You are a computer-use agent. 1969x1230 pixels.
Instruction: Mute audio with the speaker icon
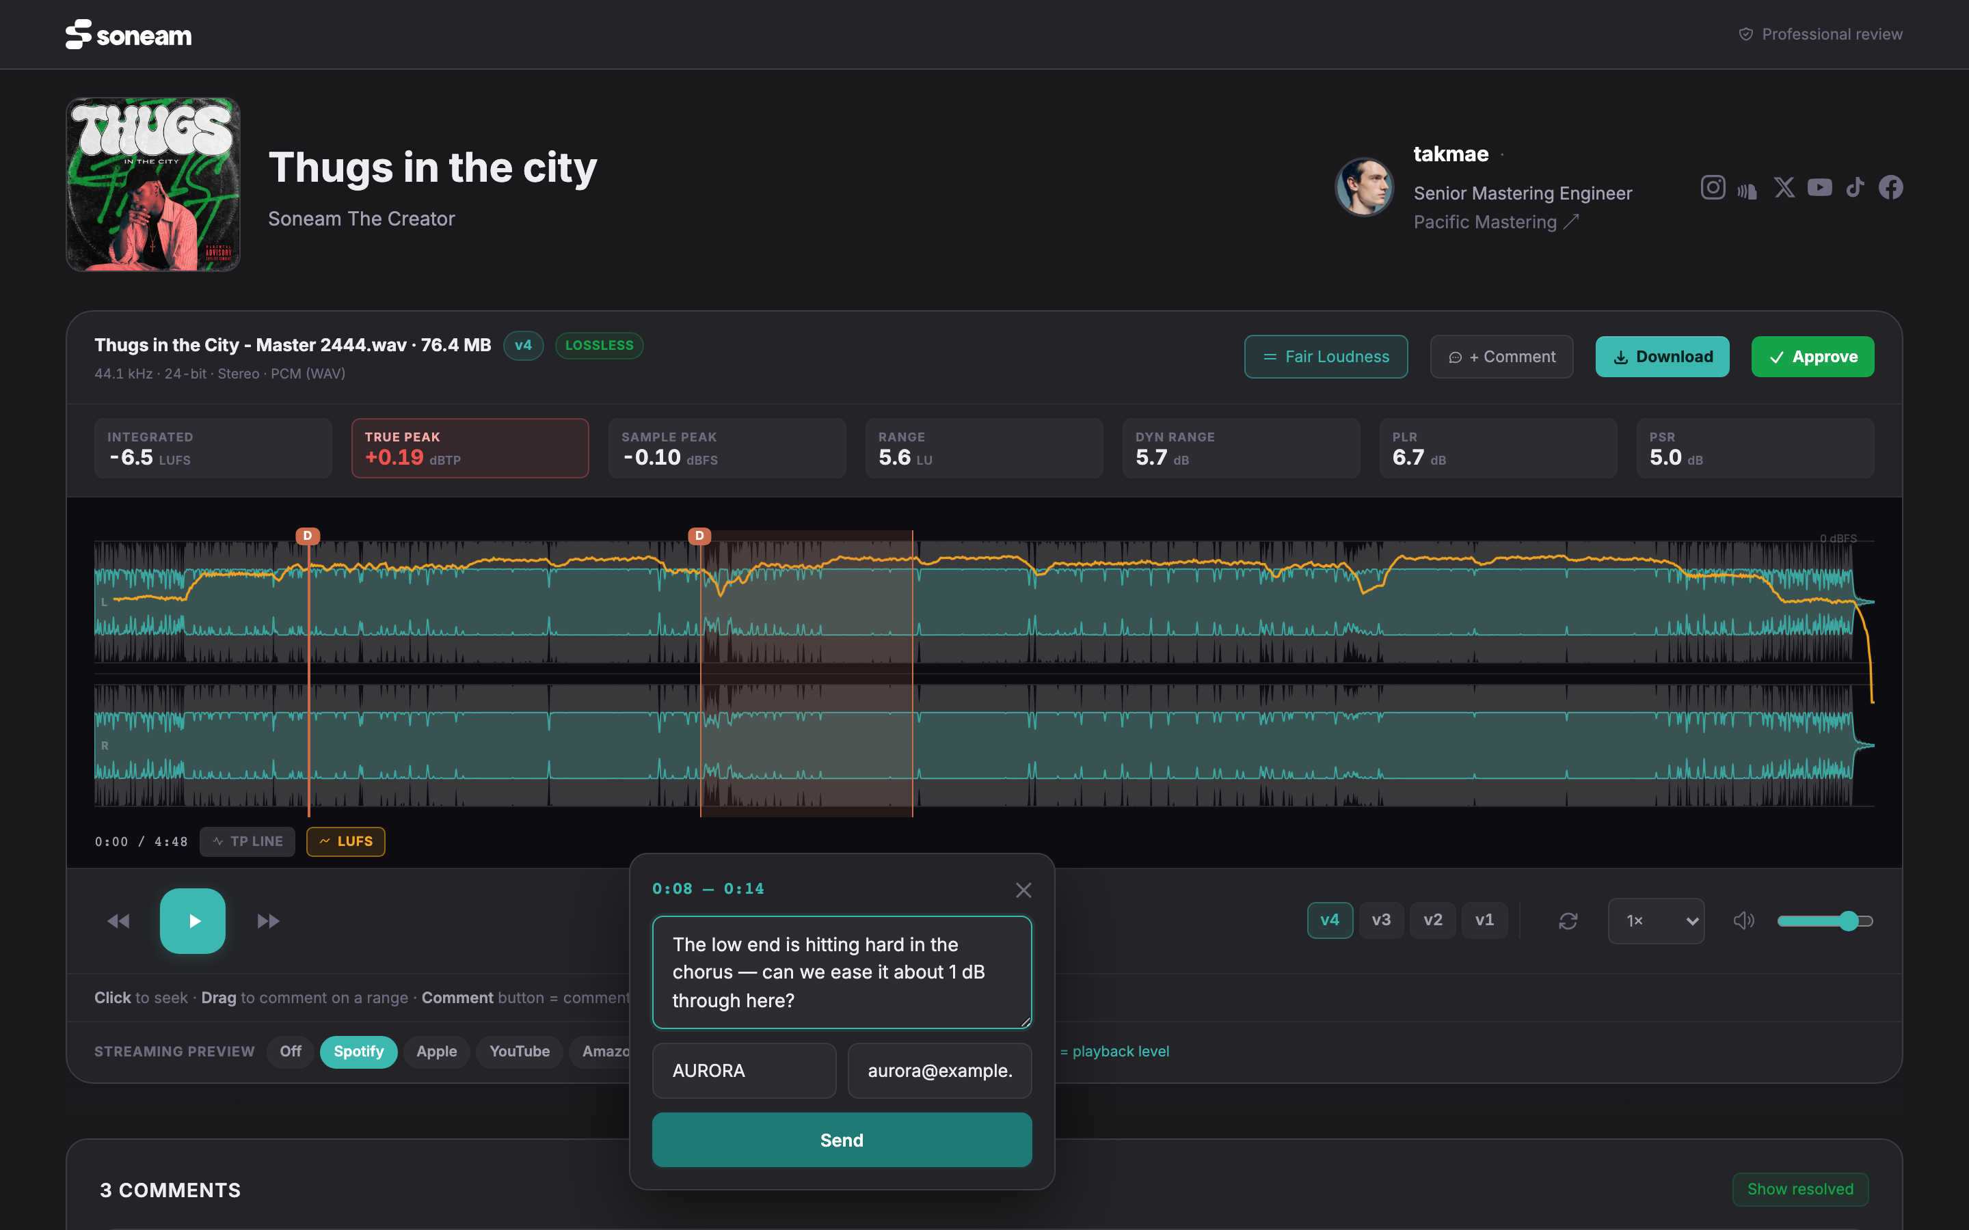1743,921
